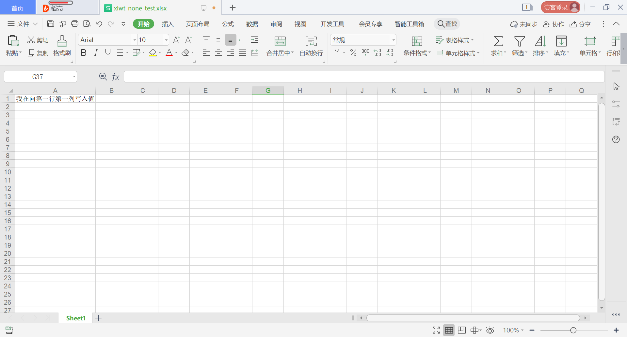Click the print preview icon
The height and width of the screenshot is (337, 627).
coord(87,23)
